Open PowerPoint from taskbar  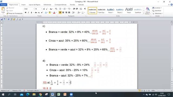[x=65, y=95]
